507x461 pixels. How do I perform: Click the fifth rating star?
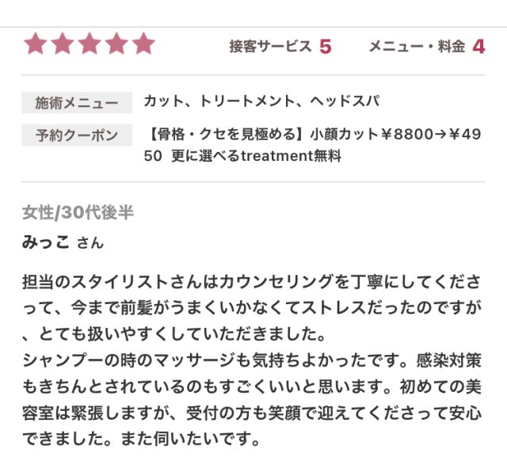pyautogui.click(x=143, y=44)
